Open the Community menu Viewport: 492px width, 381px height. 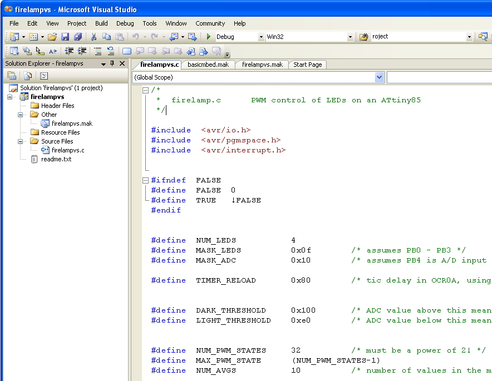pos(210,23)
